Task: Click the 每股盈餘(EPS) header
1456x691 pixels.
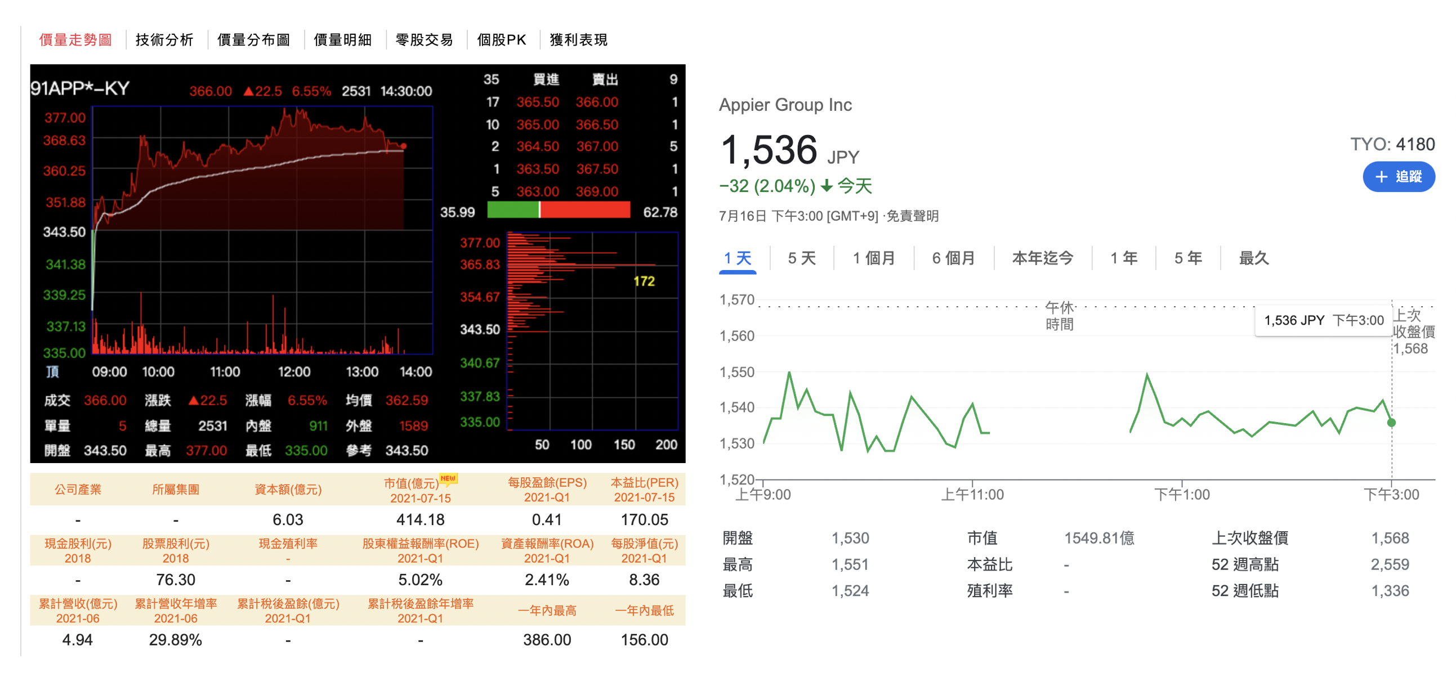Action: coord(547,490)
